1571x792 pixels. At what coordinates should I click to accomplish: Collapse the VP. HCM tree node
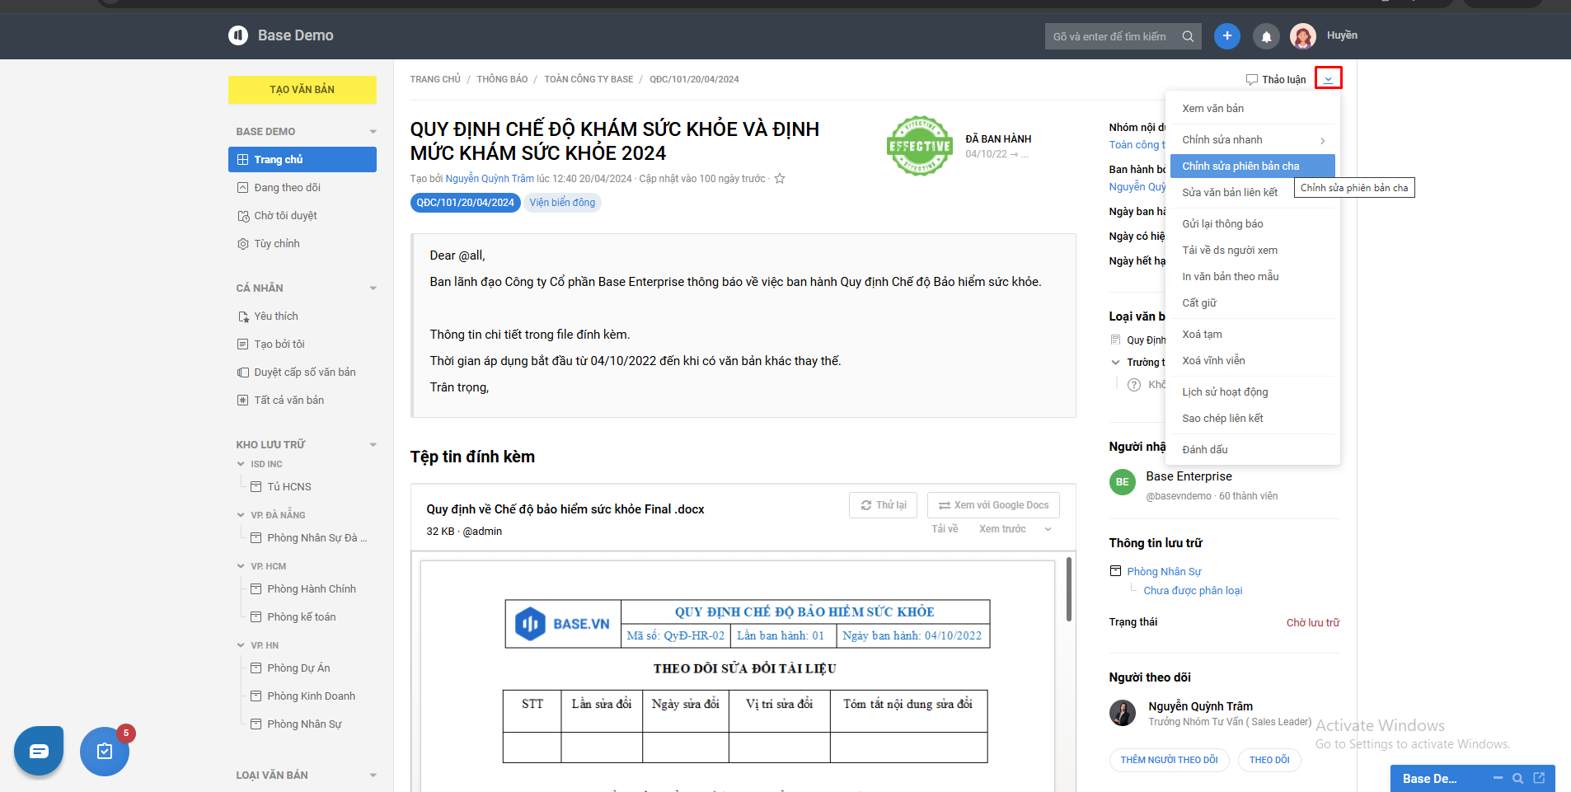241,566
